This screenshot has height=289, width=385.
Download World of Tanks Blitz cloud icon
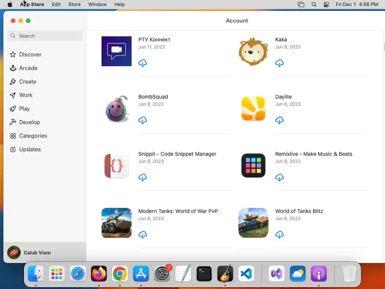coord(279,235)
